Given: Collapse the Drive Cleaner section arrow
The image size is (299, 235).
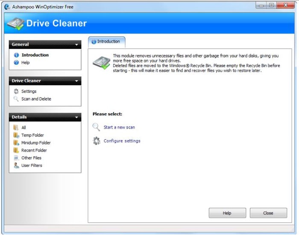Looking at the screenshot, I should click(76, 81).
